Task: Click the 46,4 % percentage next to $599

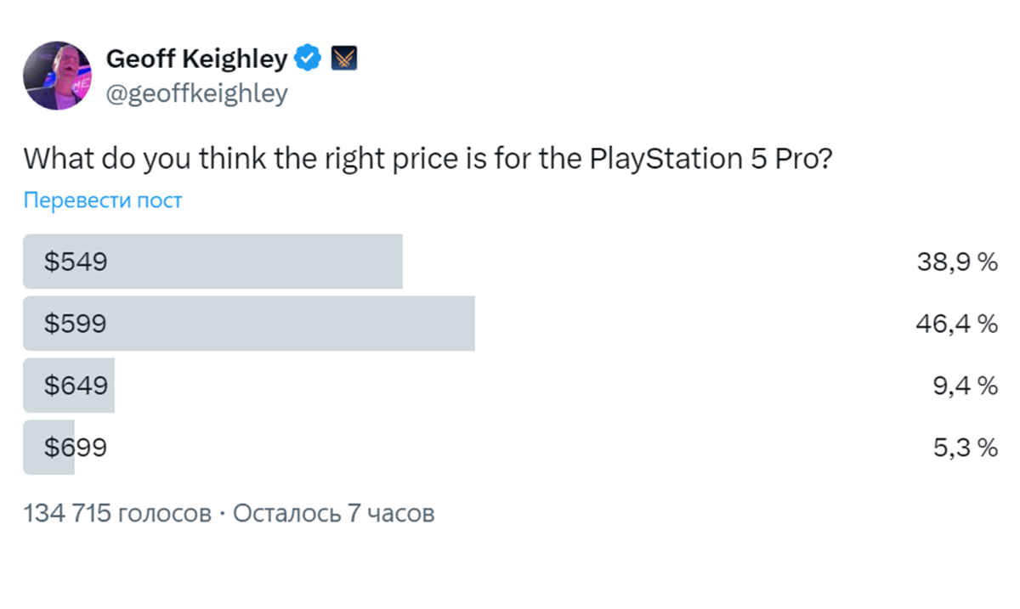Action: 956,324
